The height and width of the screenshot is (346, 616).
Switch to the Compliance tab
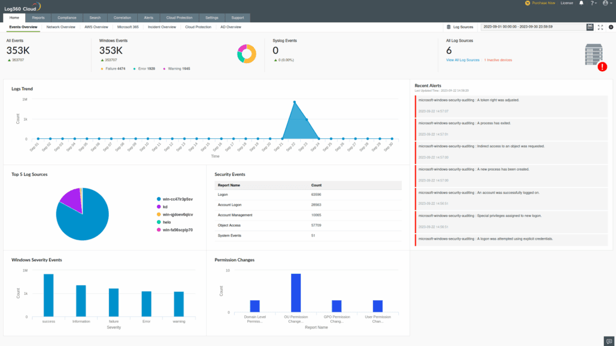click(66, 17)
